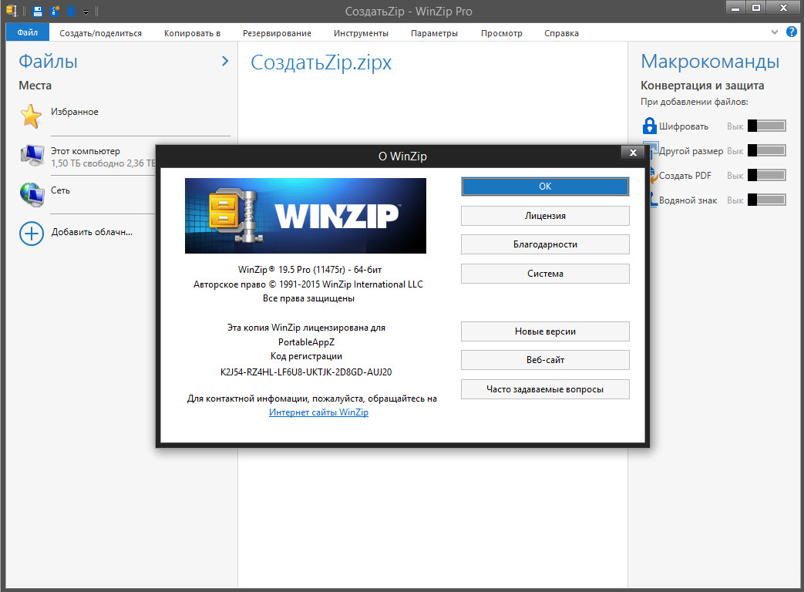Open the Интернет сайты WinZip link
This screenshot has height=592, width=804.
(x=318, y=412)
